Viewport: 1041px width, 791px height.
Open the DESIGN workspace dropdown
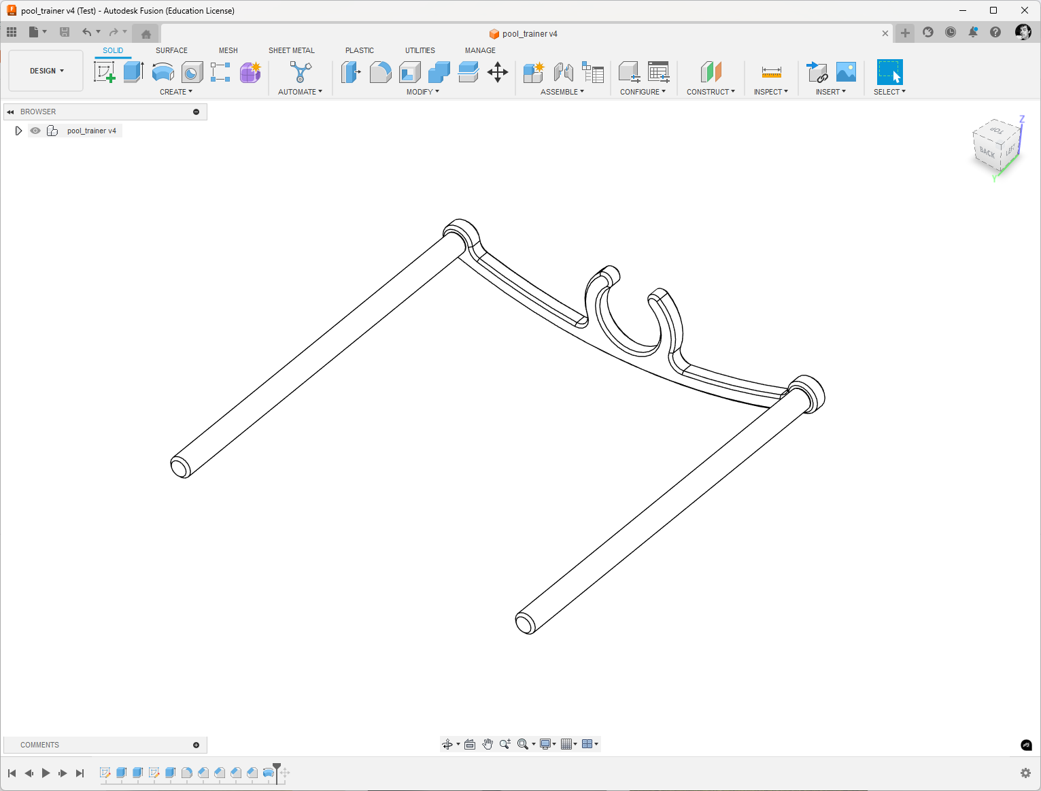point(46,71)
